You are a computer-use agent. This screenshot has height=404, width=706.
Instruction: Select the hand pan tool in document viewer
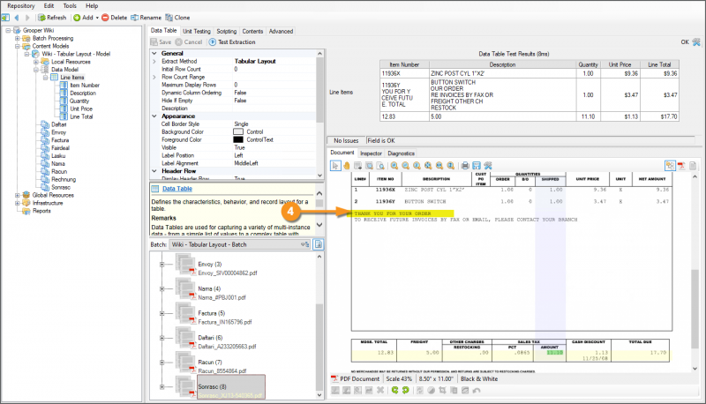point(347,166)
